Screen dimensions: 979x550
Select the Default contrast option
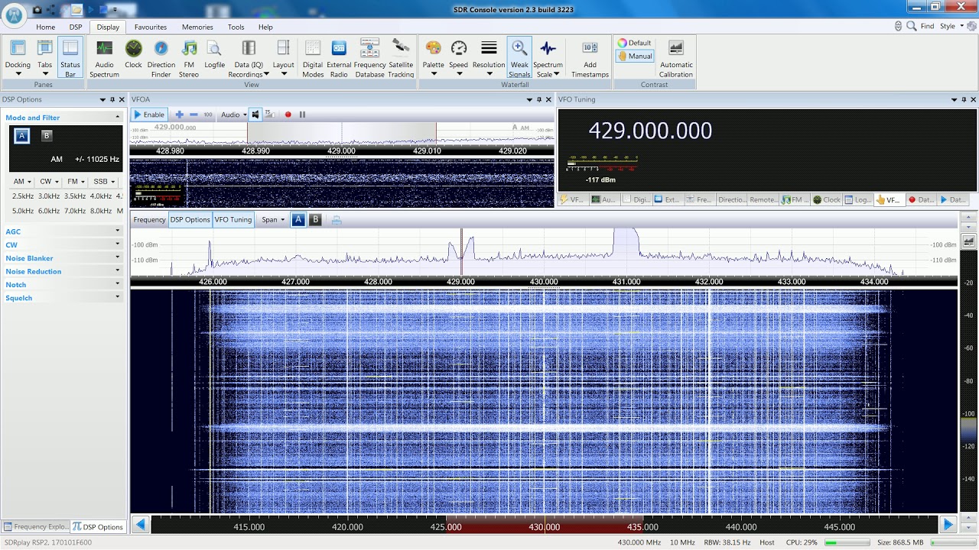coord(635,43)
